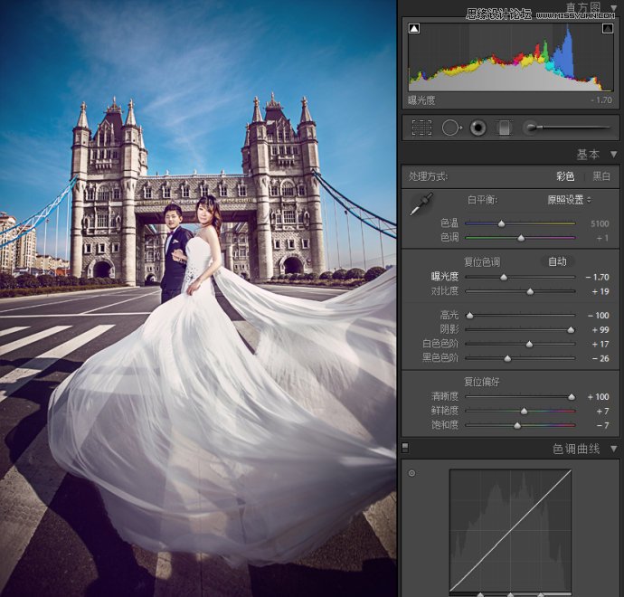Collapse the 直方图 histogram panel
624x597 pixels.
coord(614,8)
